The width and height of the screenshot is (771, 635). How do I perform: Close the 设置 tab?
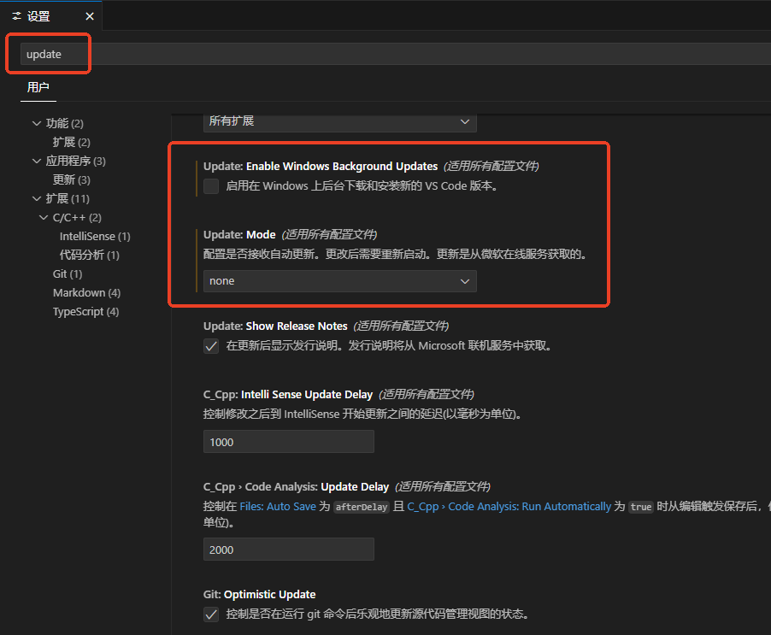[90, 16]
